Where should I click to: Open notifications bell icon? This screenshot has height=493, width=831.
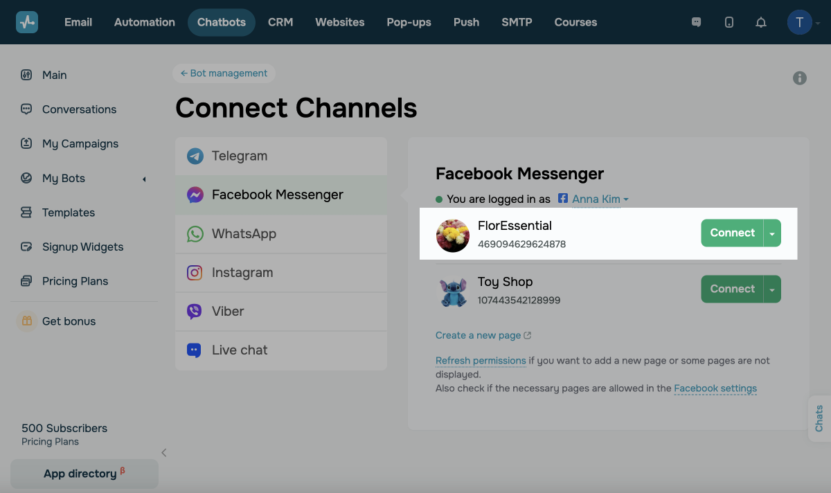(x=761, y=22)
